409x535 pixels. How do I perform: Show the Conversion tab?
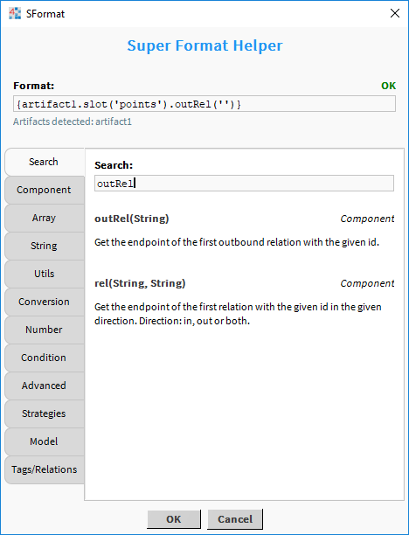45,302
